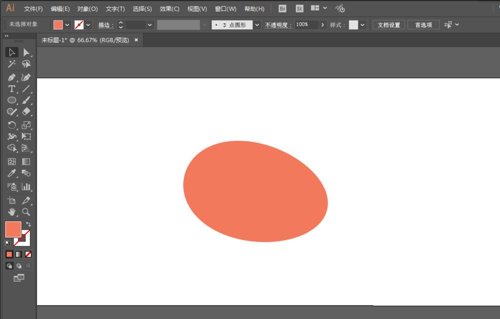Expand the 样式 style dropdown
Image resolution: width=500 pixels, height=319 pixels.
[362, 25]
